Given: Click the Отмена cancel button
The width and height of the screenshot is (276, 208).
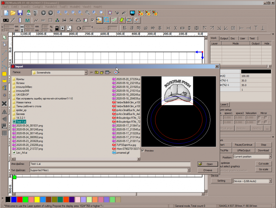Looking at the screenshot, I should [207, 170].
